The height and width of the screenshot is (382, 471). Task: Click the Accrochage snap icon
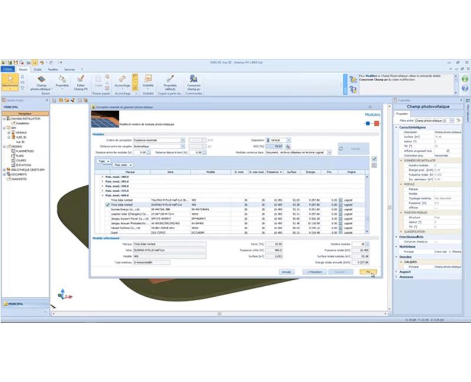coord(122,79)
